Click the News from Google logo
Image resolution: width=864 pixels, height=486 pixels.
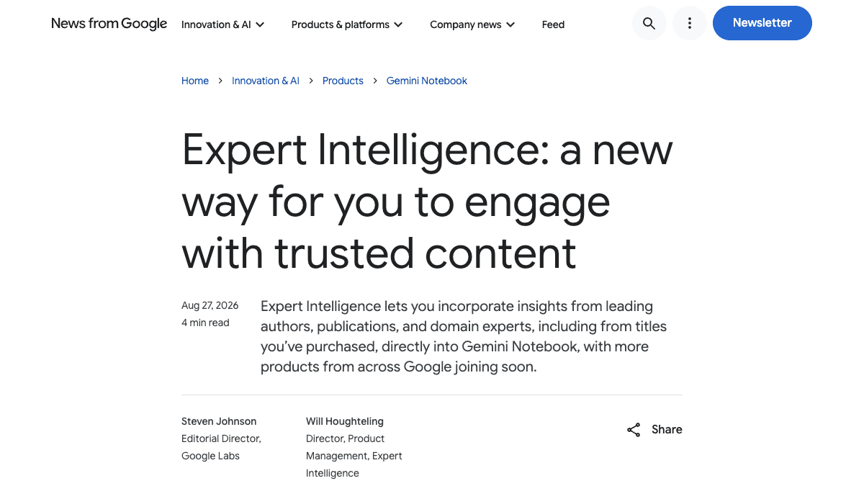point(109,24)
